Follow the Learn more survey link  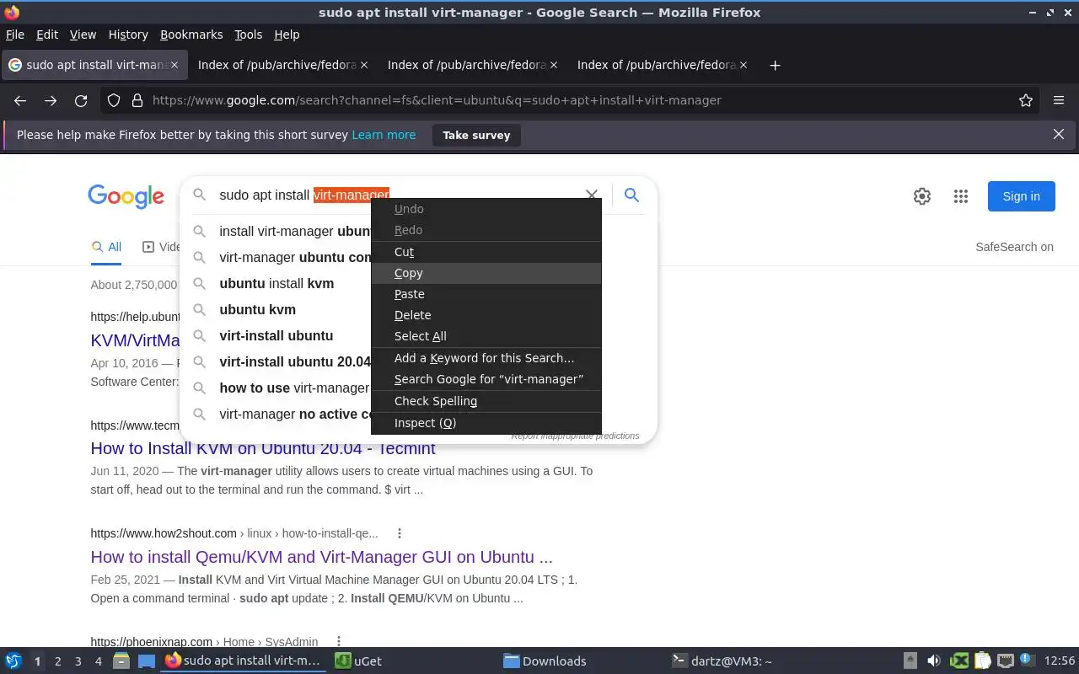click(x=384, y=135)
